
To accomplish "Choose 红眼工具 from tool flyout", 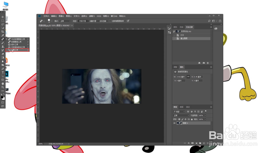I will [17, 50].
